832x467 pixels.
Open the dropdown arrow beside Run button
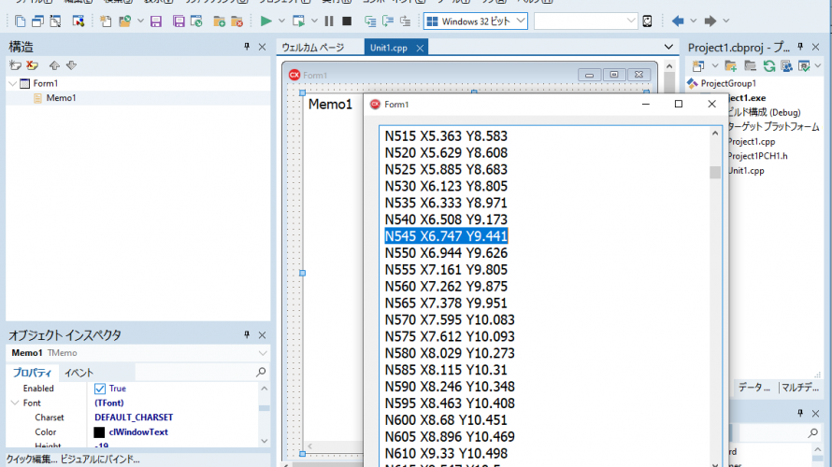pyautogui.click(x=281, y=21)
